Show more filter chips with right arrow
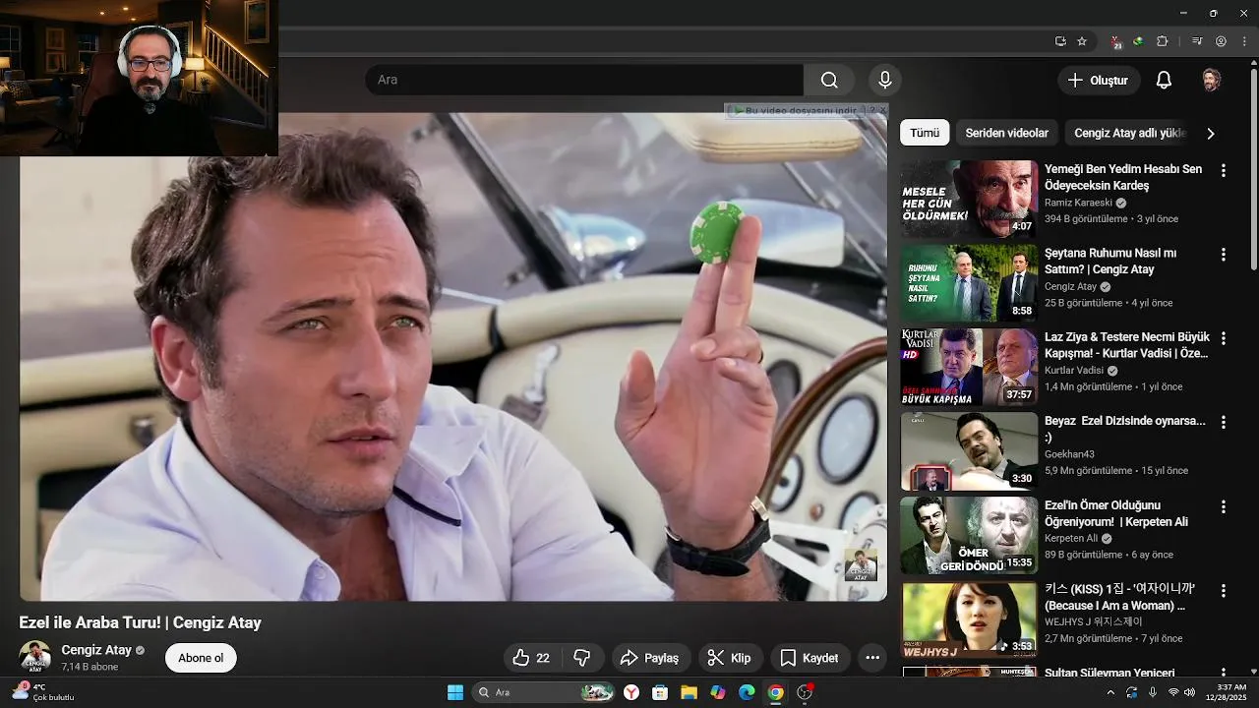 point(1211,133)
